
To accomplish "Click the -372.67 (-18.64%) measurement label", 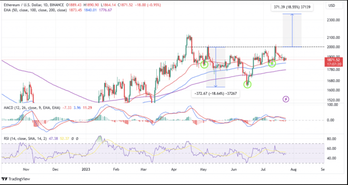I will (215, 92).
